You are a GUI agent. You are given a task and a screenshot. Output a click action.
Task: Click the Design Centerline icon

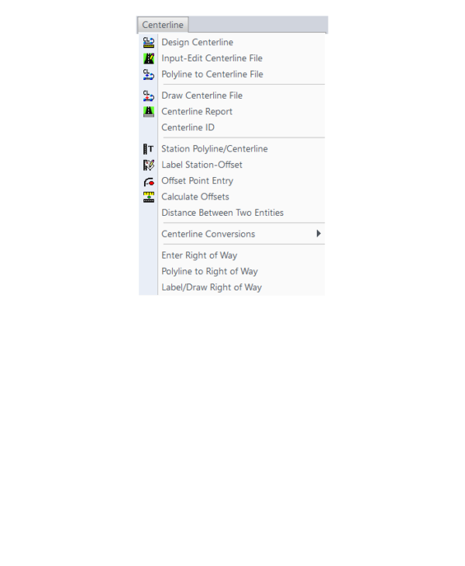[148, 42]
